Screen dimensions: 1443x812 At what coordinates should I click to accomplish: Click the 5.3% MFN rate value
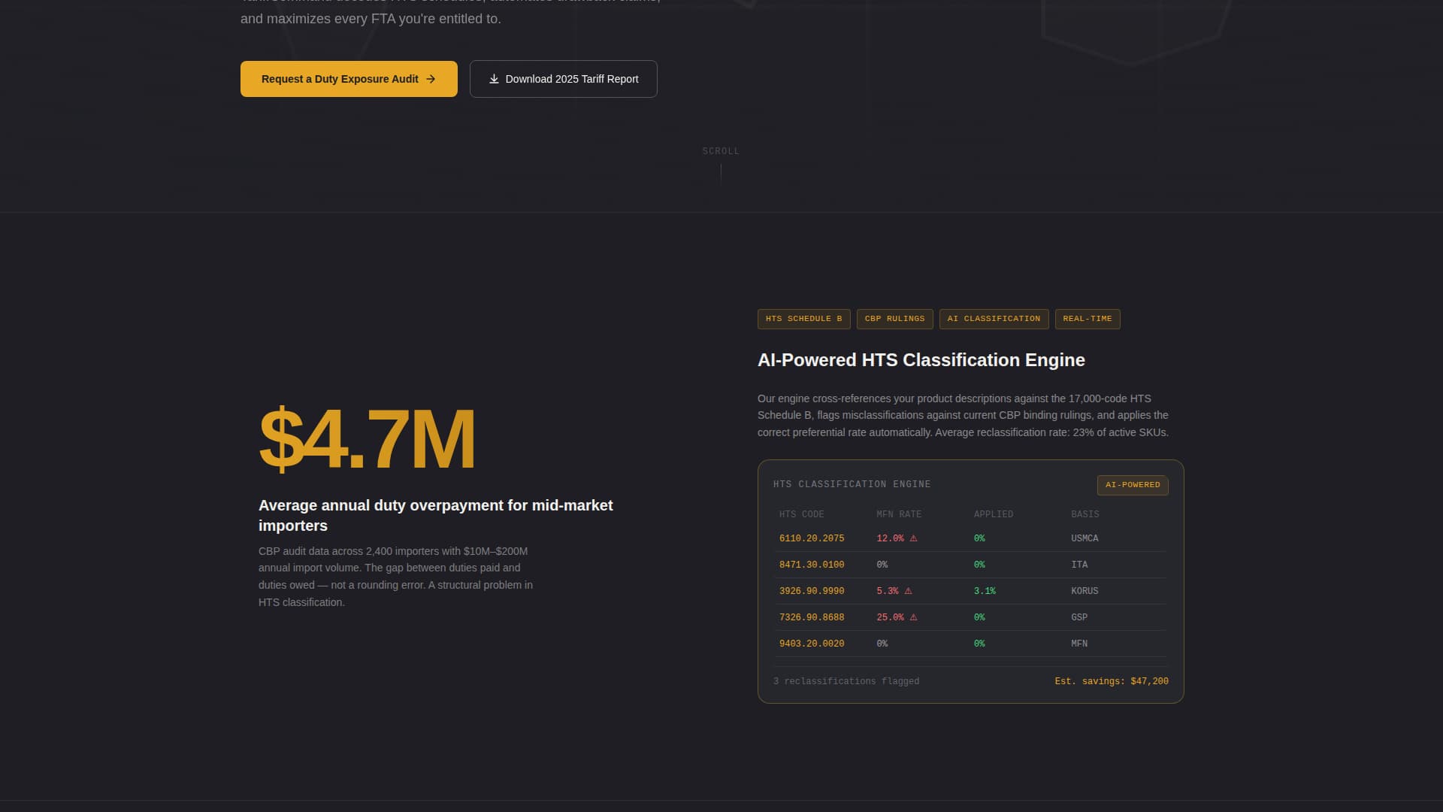pos(888,591)
